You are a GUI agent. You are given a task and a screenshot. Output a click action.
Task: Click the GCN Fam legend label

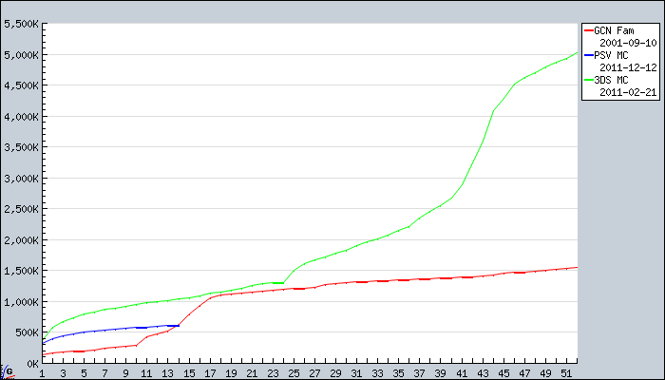[x=614, y=30]
